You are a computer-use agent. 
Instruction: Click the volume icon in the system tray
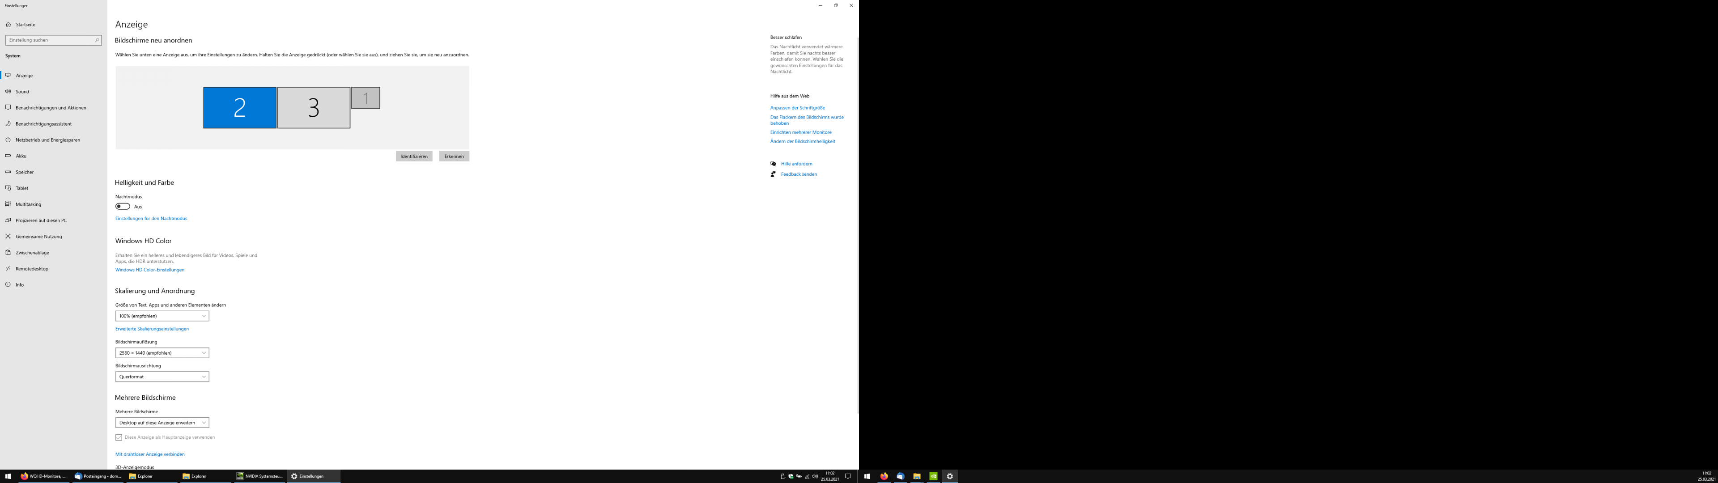click(815, 476)
